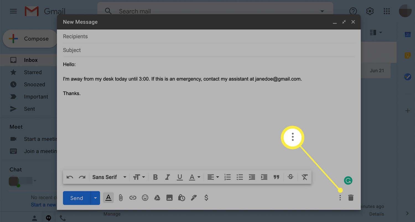This screenshot has height=222, width=415.
Task: Click Get add-ons plus icon
Action: pos(408,111)
